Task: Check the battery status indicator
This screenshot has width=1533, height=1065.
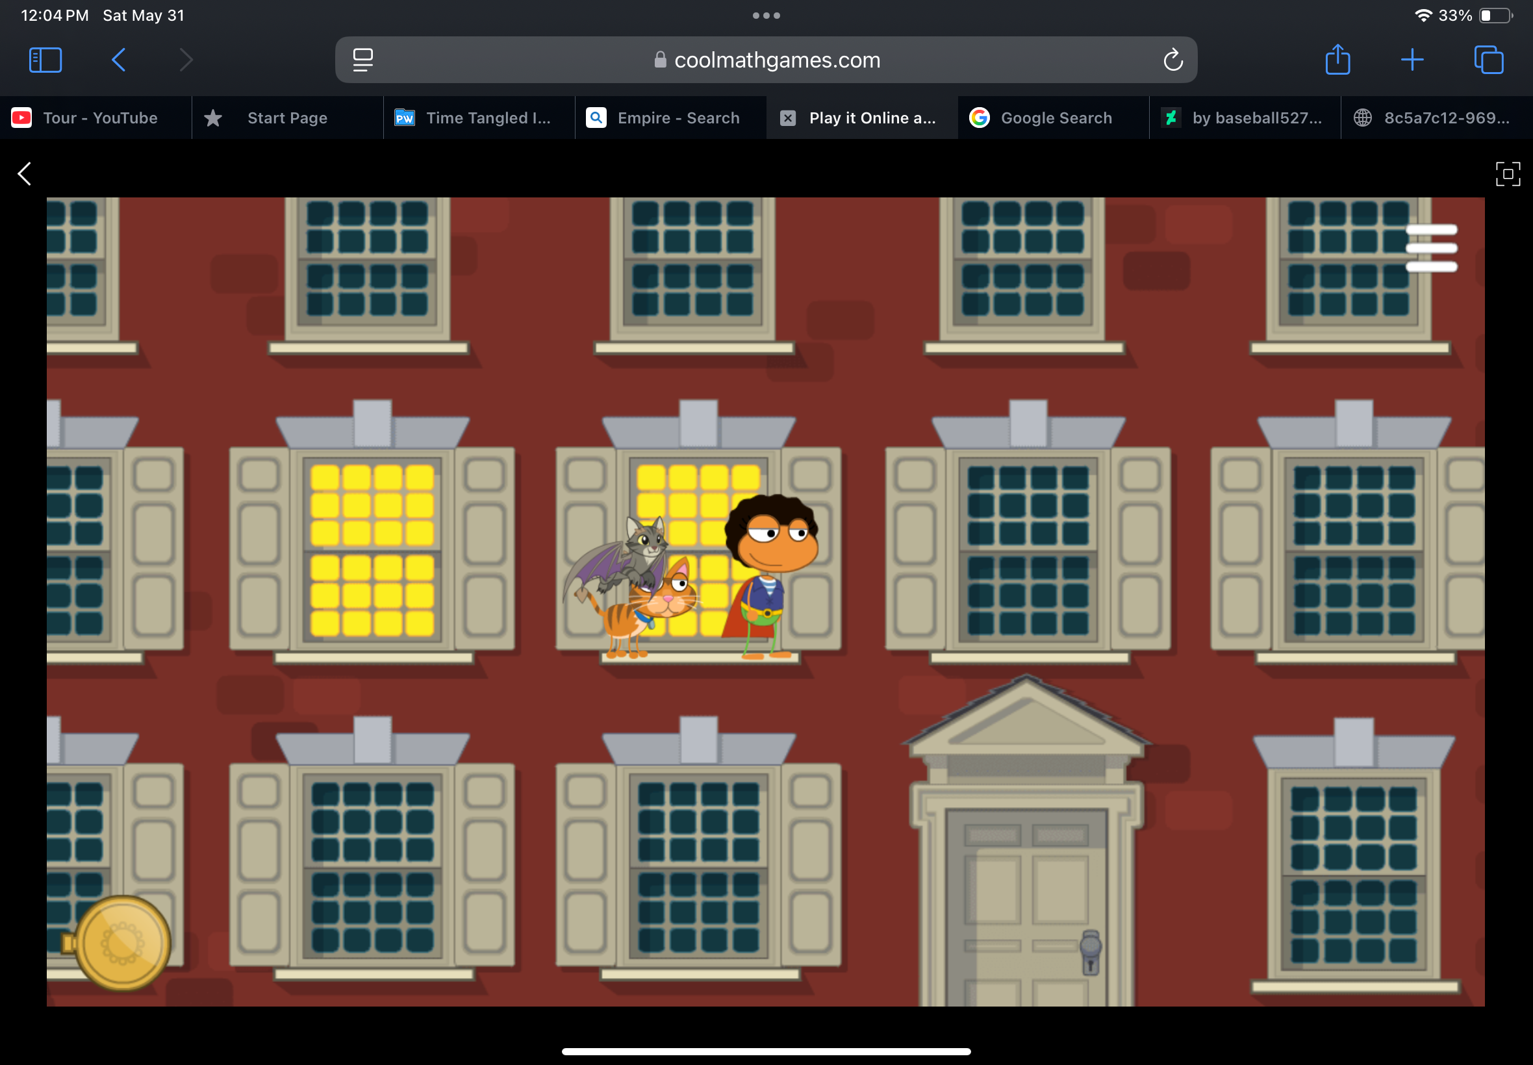Action: click(1496, 16)
